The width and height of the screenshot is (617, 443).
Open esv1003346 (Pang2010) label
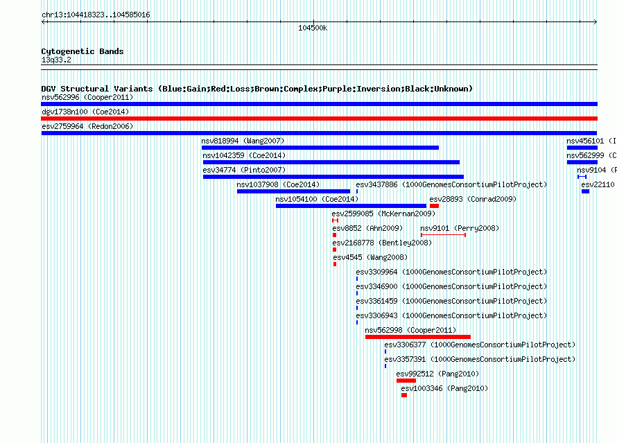coord(444,388)
